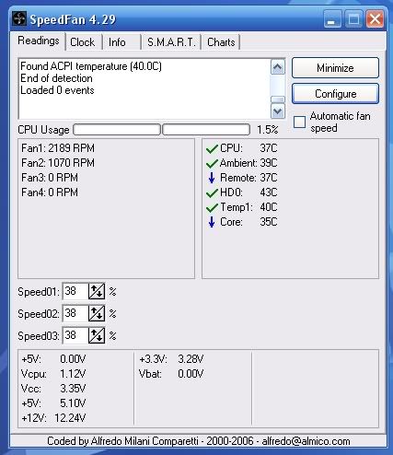Click the Speed02 up/down stepper arrows
The width and height of the screenshot is (393, 455).
pyautogui.click(x=97, y=313)
